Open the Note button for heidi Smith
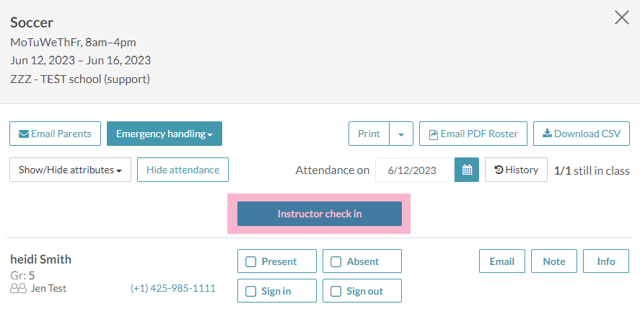This screenshot has height=330, width=640. [554, 261]
